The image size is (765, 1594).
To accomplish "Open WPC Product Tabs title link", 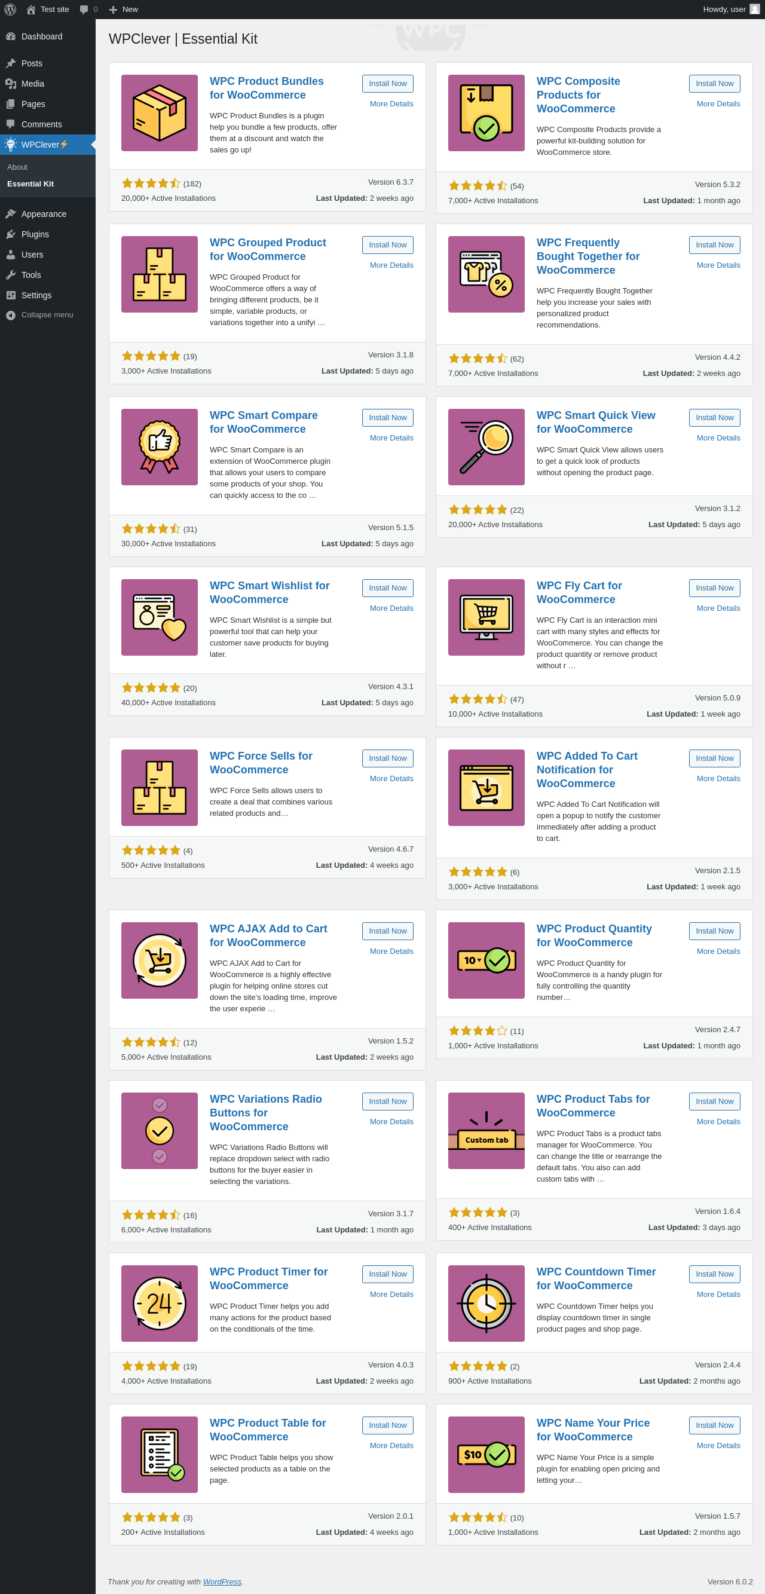I will click(593, 1106).
